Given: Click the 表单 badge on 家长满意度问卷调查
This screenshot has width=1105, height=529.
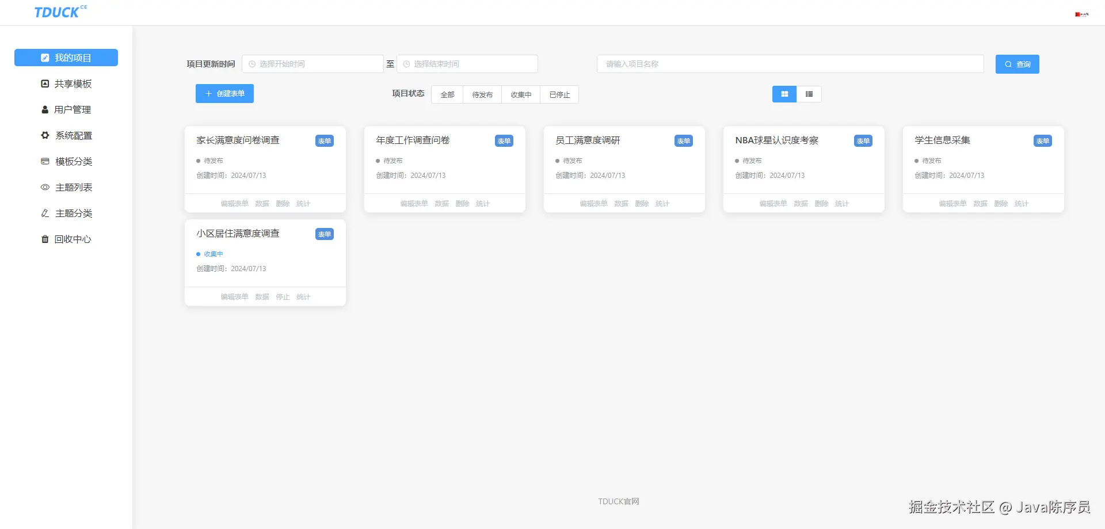Looking at the screenshot, I should (325, 141).
